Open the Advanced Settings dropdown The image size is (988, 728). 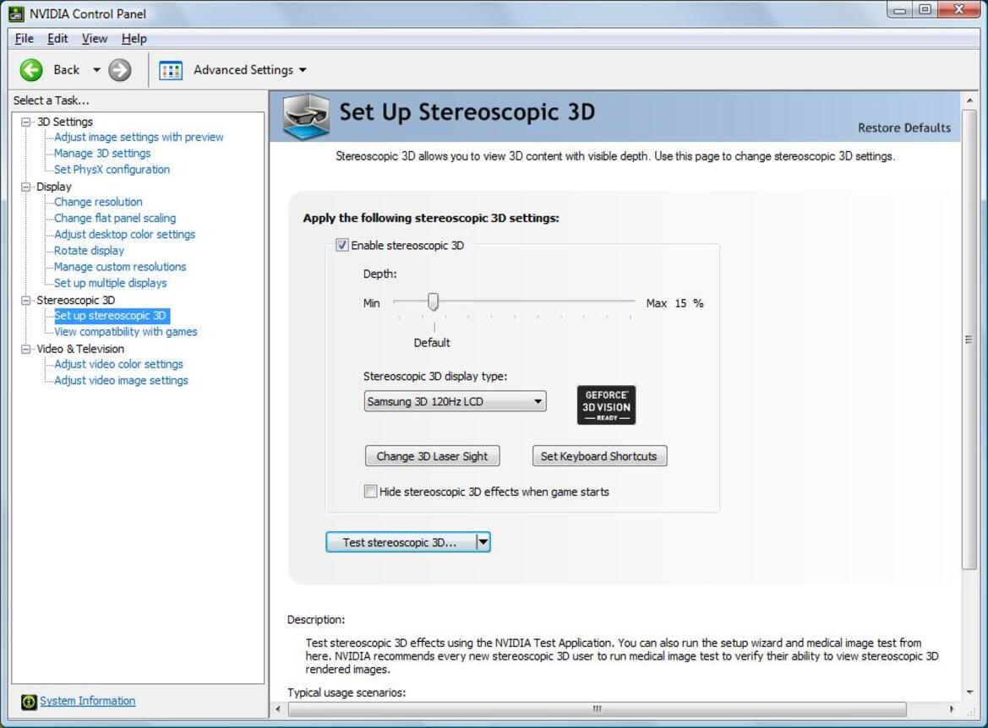tap(303, 70)
